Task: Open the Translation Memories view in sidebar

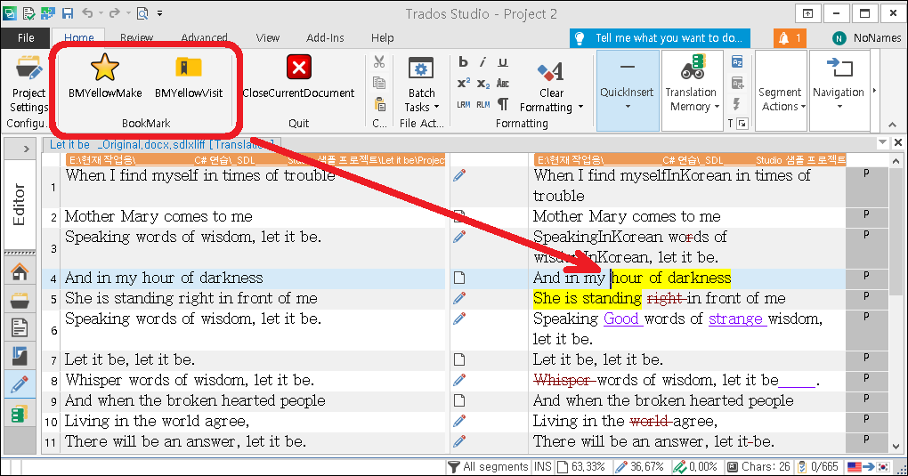Action: 19,414
